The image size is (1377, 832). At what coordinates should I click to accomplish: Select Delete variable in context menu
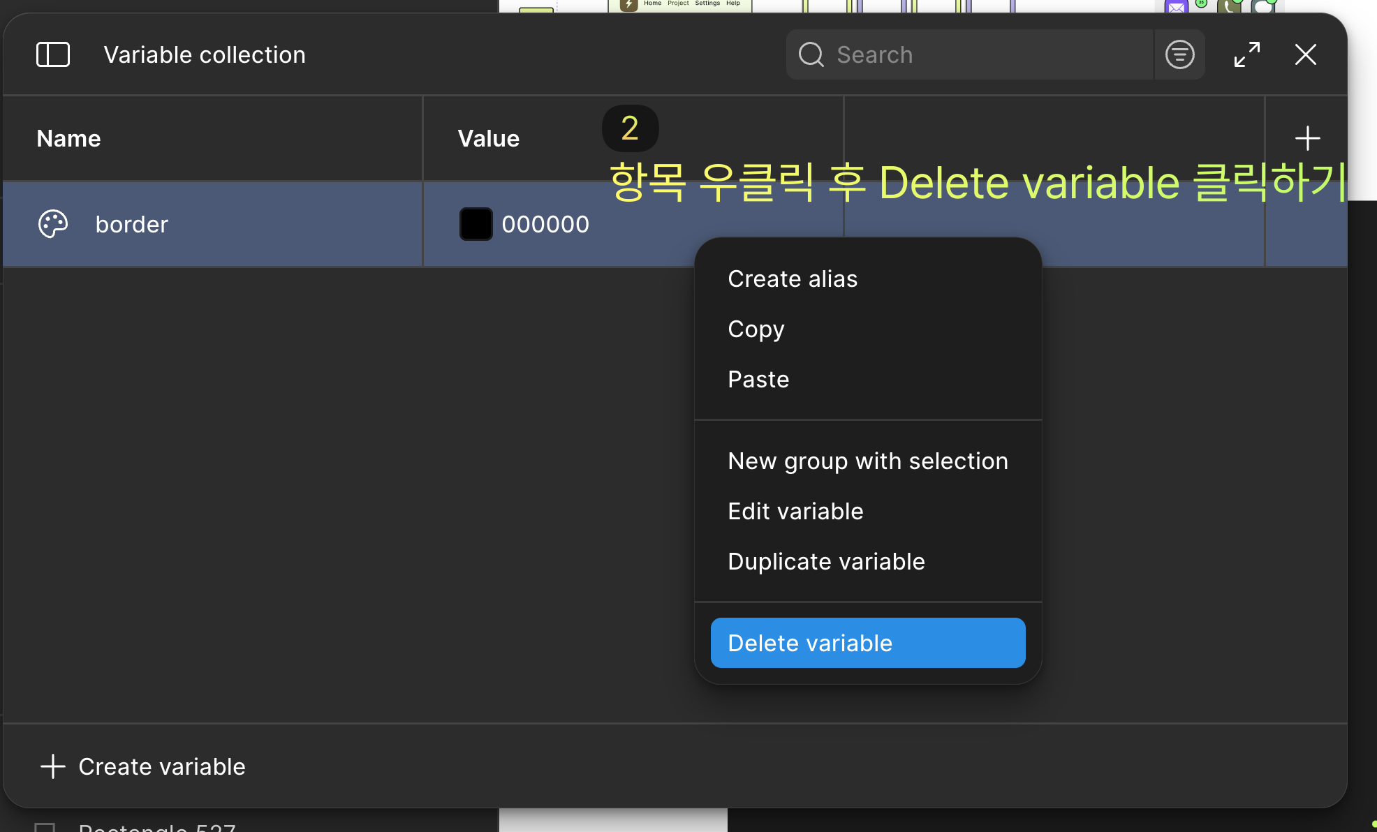(x=867, y=643)
